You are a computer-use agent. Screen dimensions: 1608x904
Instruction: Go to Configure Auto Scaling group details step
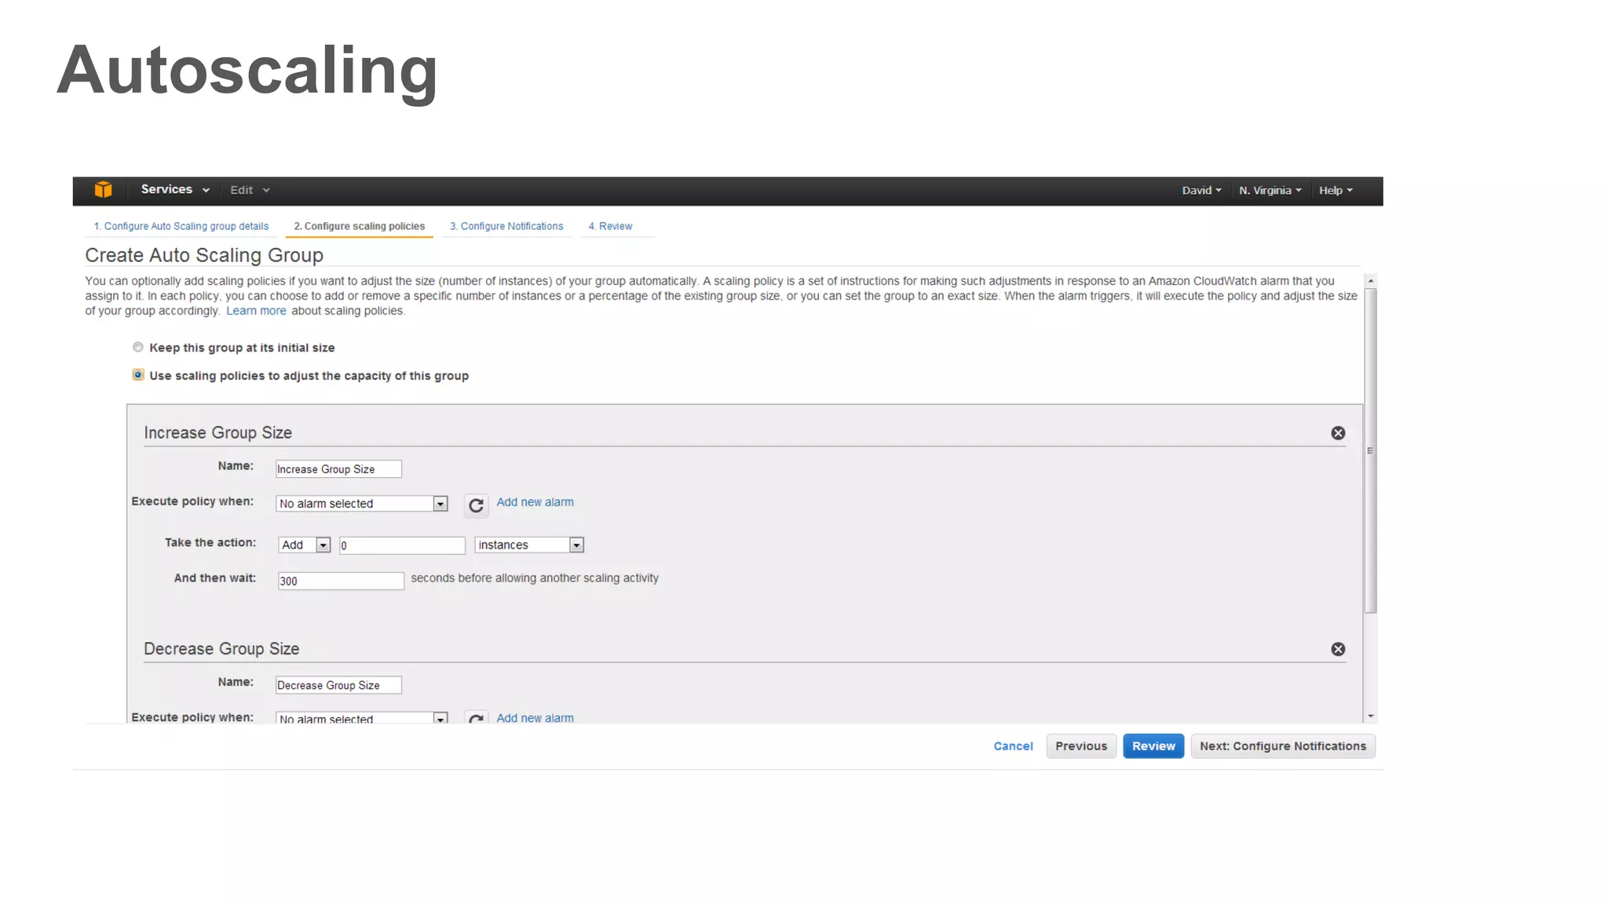181,226
